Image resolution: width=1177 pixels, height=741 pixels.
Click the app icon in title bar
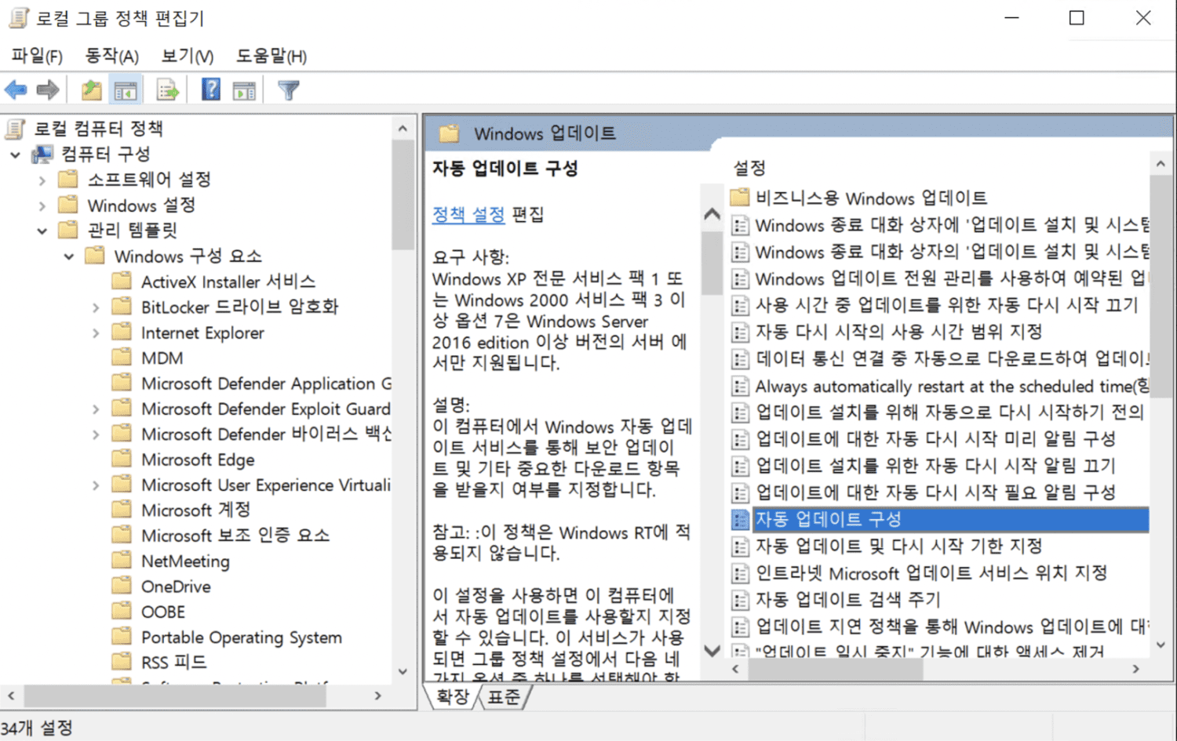(x=19, y=17)
